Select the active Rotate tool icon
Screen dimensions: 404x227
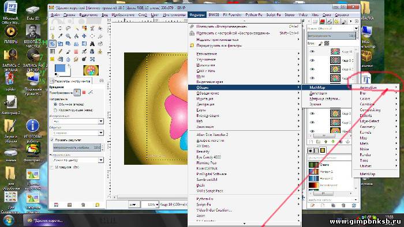(53, 44)
